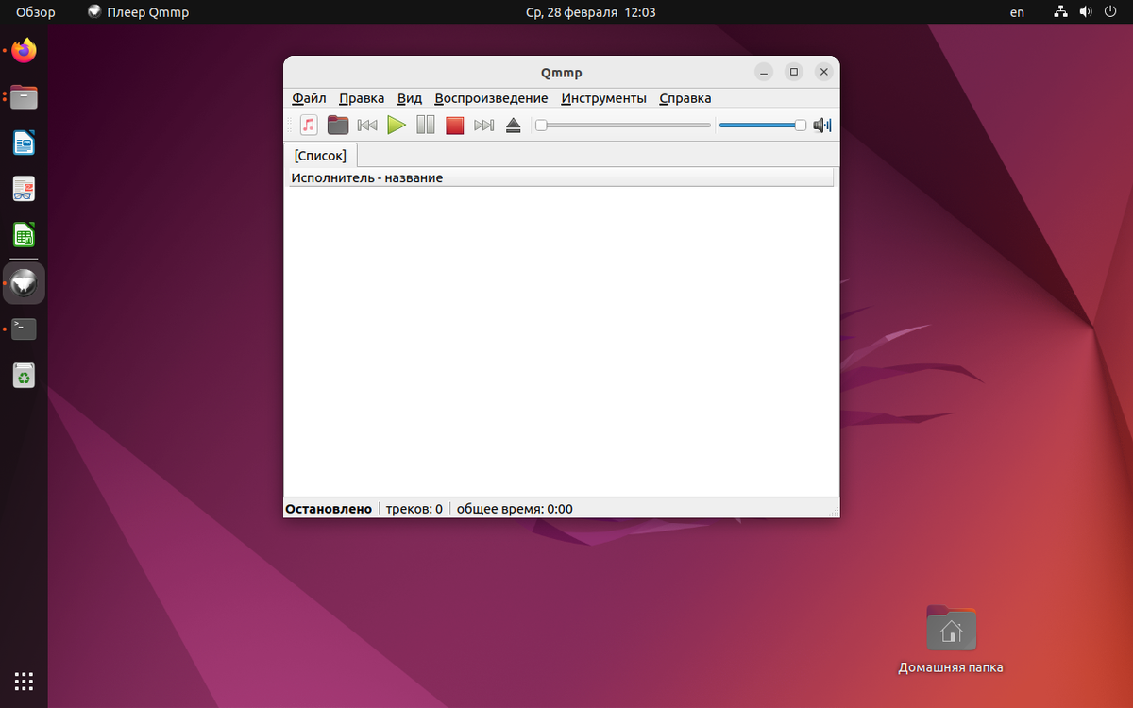Click the track position seek slider

click(623, 125)
